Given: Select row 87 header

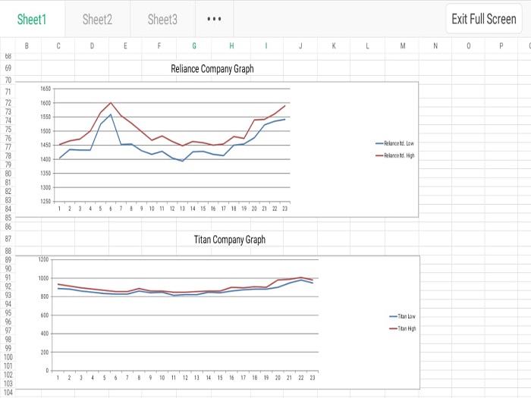Looking at the screenshot, I should [x=8, y=239].
